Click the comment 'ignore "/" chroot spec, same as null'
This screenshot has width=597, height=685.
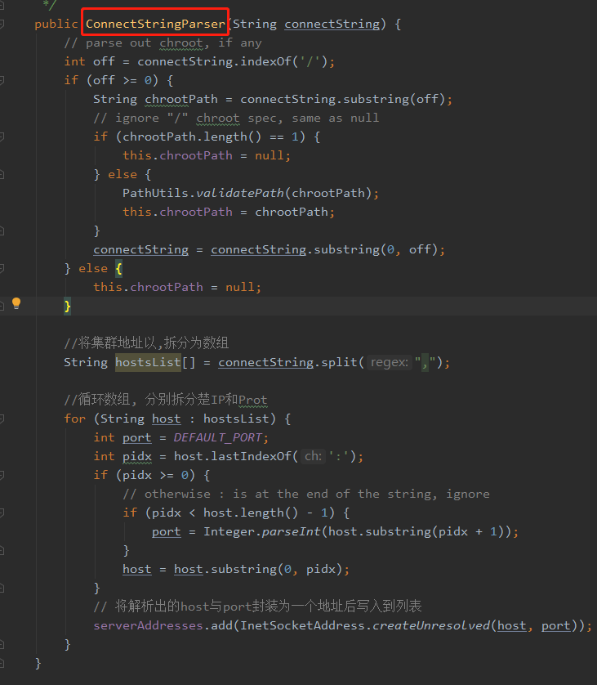(x=236, y=118)
